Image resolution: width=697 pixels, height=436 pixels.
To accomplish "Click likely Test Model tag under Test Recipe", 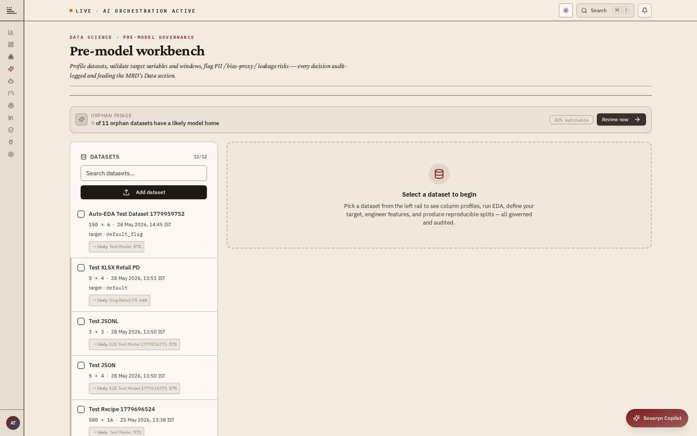I will [x=116, y=432].
